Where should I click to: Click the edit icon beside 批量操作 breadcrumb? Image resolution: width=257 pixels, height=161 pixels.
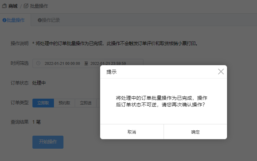[26, 6]
